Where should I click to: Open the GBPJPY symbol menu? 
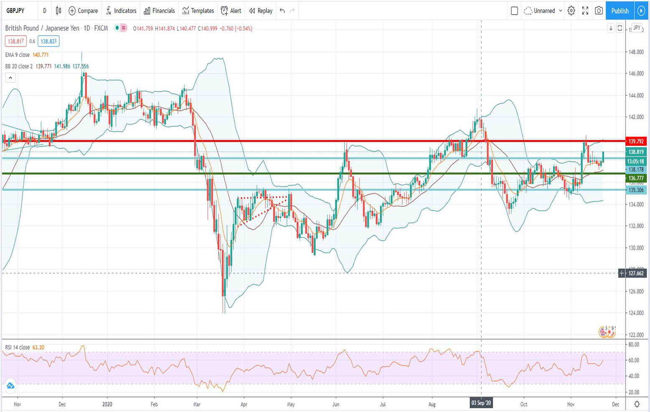pyautogui.click(x=17, y=11)
